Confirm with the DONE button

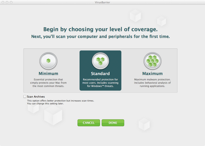(113, 123)
